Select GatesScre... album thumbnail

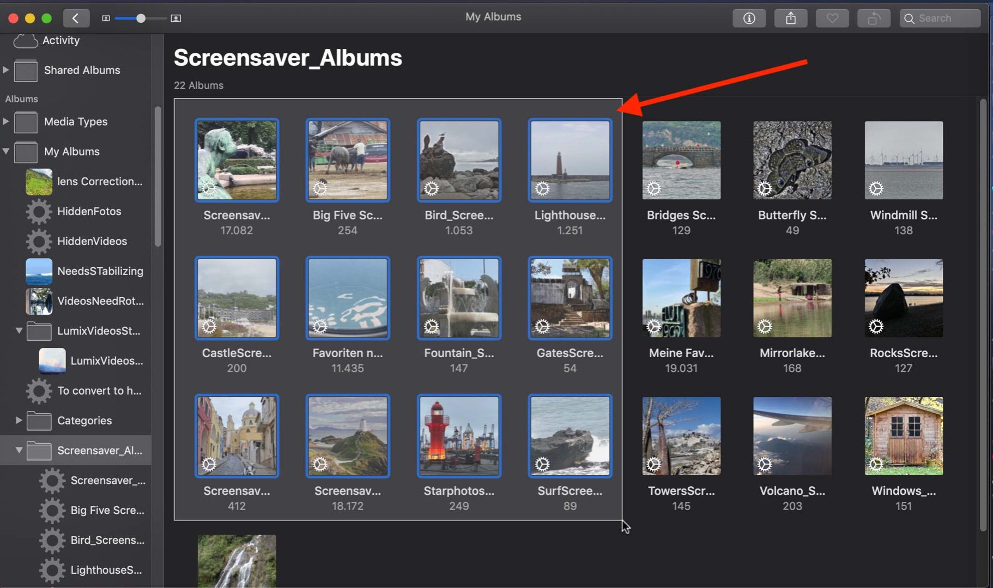[x=570, y=298]
